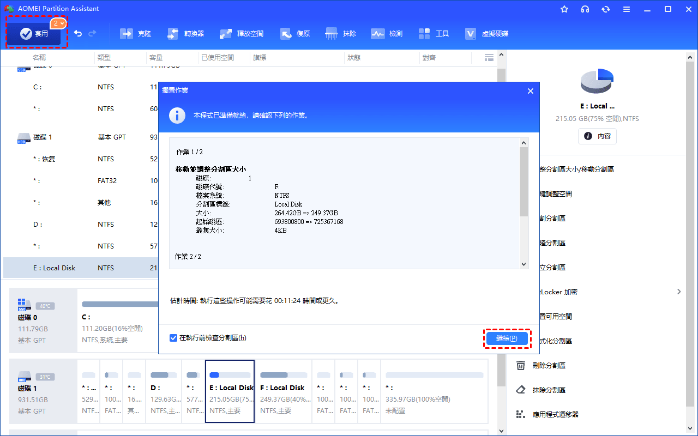Open the 復原 recovery tool
This screenshot has width=698, height=436.
(x=295, y=34)
